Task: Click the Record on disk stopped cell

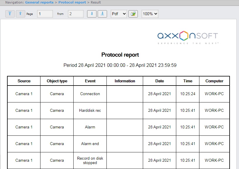Action: coord(90,161)
